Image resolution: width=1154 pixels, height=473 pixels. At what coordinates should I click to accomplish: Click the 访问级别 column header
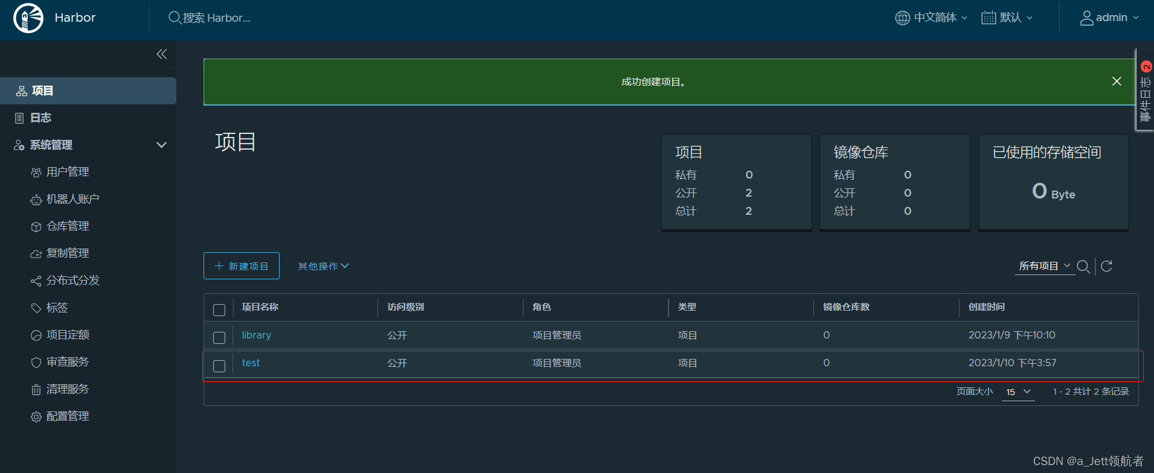click(x=406, y=307)
